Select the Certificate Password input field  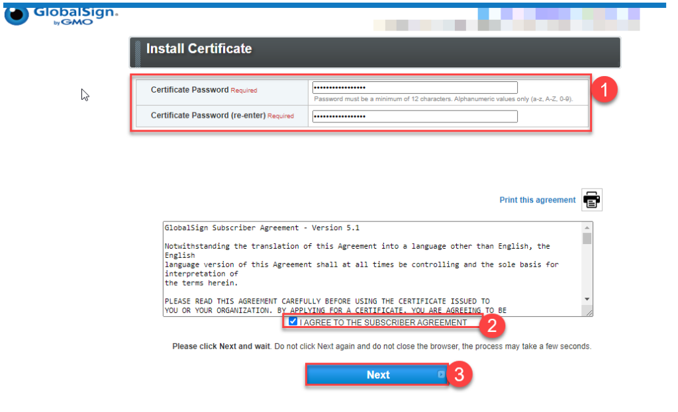(414, 87)
